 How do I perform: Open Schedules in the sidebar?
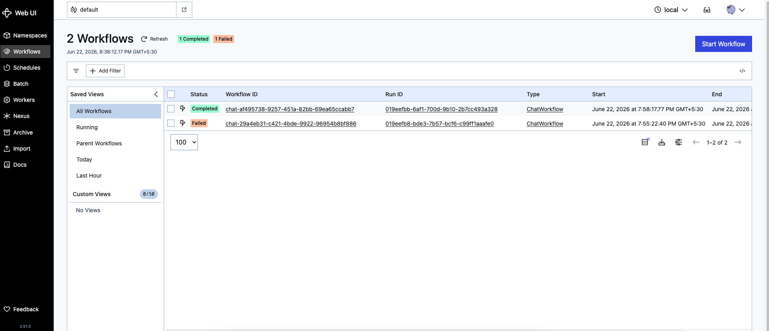tap(25, 68)
